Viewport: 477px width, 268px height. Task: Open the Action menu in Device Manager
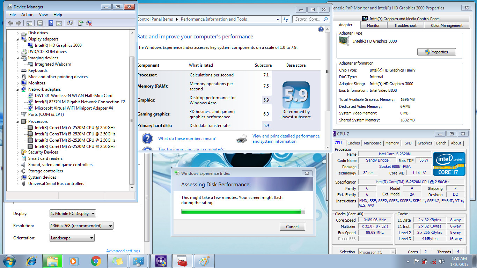point(27,15)
